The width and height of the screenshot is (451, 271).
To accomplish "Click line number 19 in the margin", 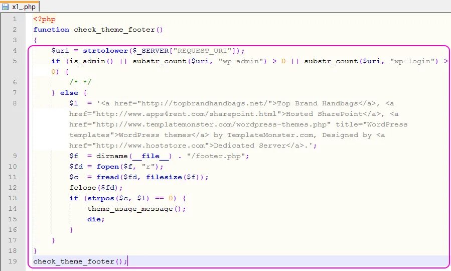I will point(13,261).
